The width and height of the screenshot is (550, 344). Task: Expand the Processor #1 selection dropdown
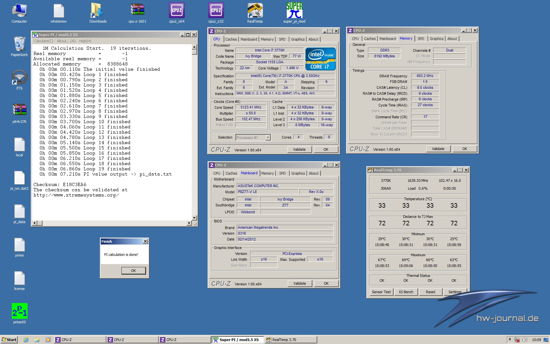[x=268, y=138]
